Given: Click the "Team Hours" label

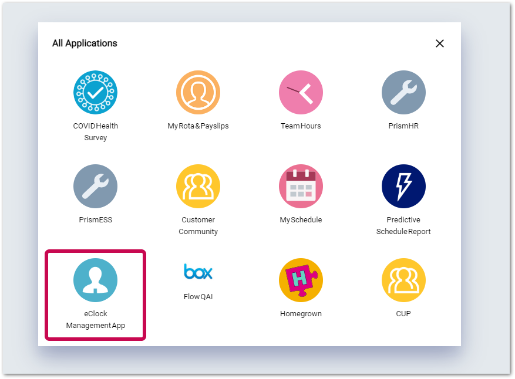Looking at the screenshot, I should [x=301, y=126].
